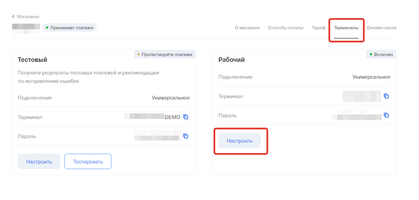Viewport: 419px width, 200px height.
Task: Copy the working terminal identifier
Action: (386, 96)
